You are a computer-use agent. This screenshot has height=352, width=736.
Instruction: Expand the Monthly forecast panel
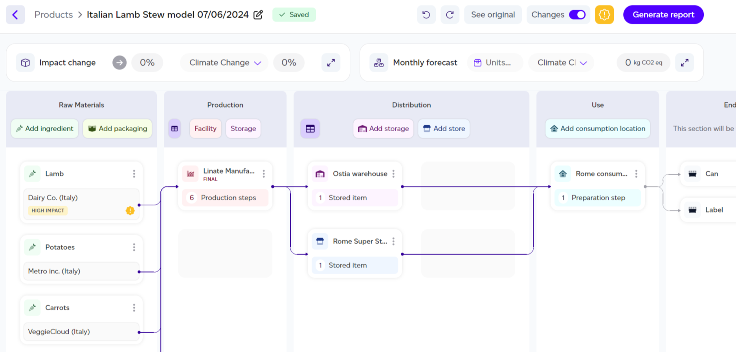685,62
